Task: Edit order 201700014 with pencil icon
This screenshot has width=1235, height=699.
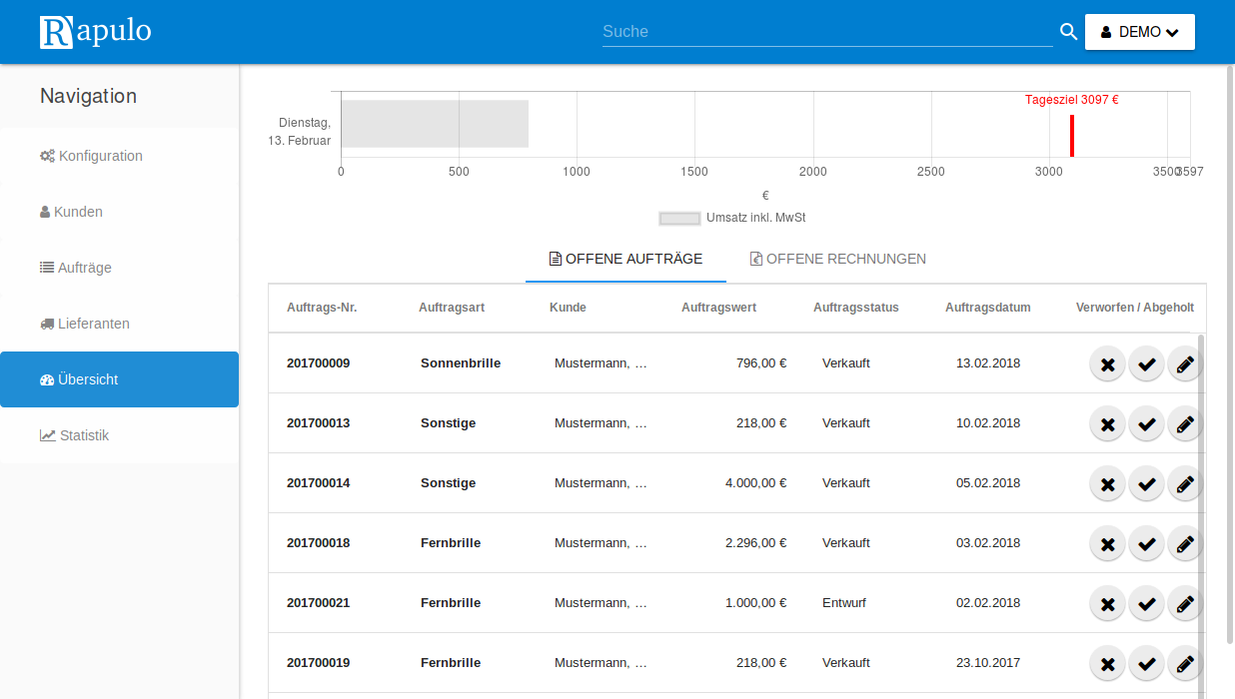Action: tap(1185, 484)
